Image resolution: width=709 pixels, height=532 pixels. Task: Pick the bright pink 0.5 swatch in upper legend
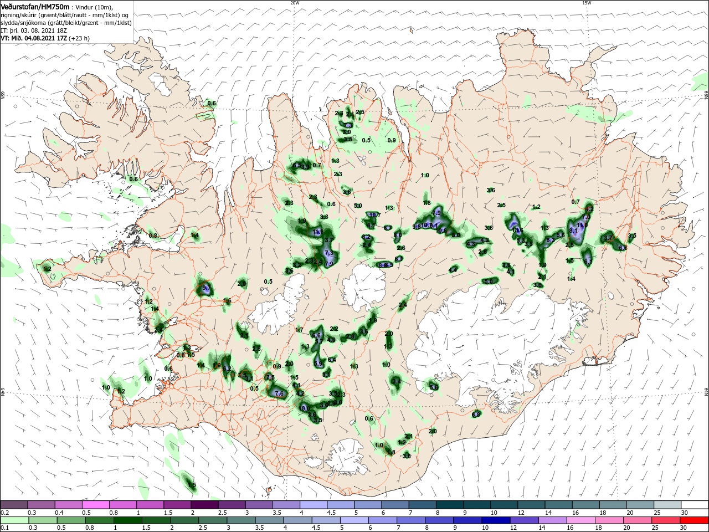coord(95,505)
